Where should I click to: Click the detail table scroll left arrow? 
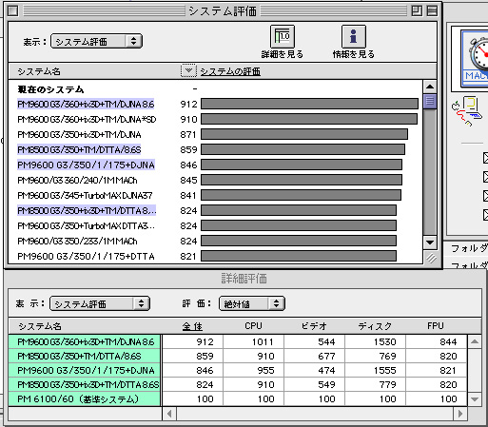click(x=169, y=414)
